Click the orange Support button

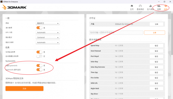click(x=24, y=88)
